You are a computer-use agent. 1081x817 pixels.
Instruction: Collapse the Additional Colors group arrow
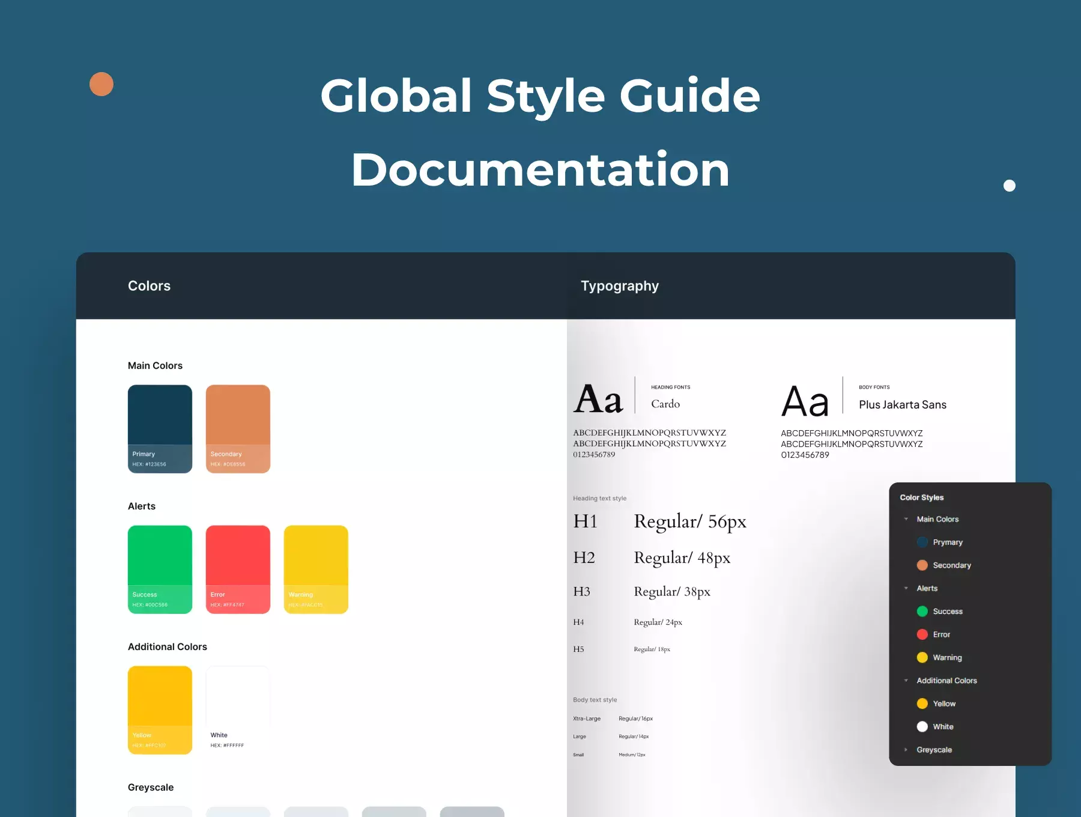pyautogui.click(x=906, y=681)
